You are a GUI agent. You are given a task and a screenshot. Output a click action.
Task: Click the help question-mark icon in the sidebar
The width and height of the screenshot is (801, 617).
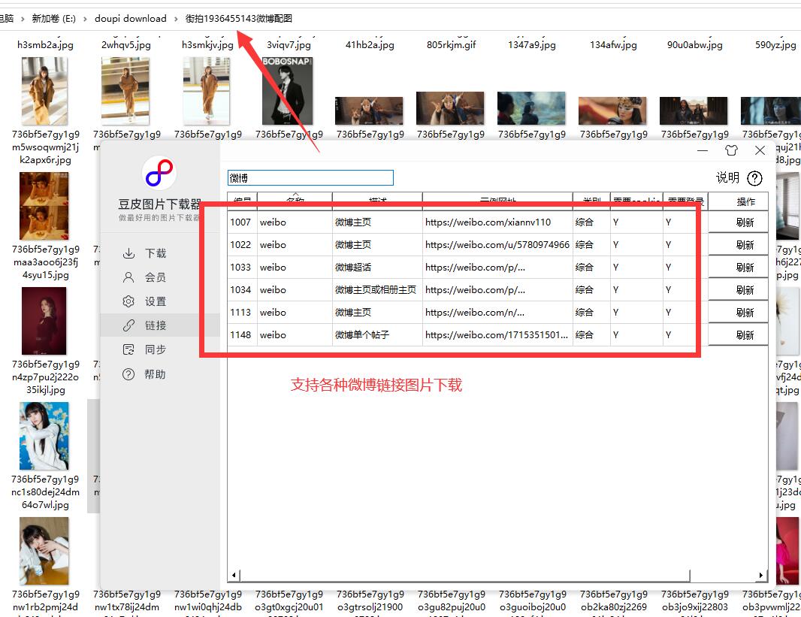point(128,374)
